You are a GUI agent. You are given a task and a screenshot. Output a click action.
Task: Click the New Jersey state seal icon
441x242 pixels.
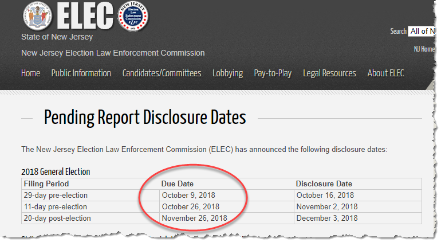[37, 16]
